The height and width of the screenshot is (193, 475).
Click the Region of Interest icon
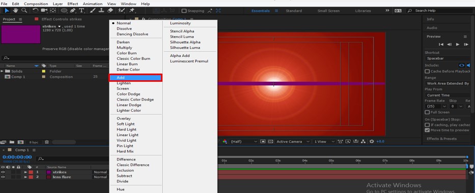click(263, 141)
